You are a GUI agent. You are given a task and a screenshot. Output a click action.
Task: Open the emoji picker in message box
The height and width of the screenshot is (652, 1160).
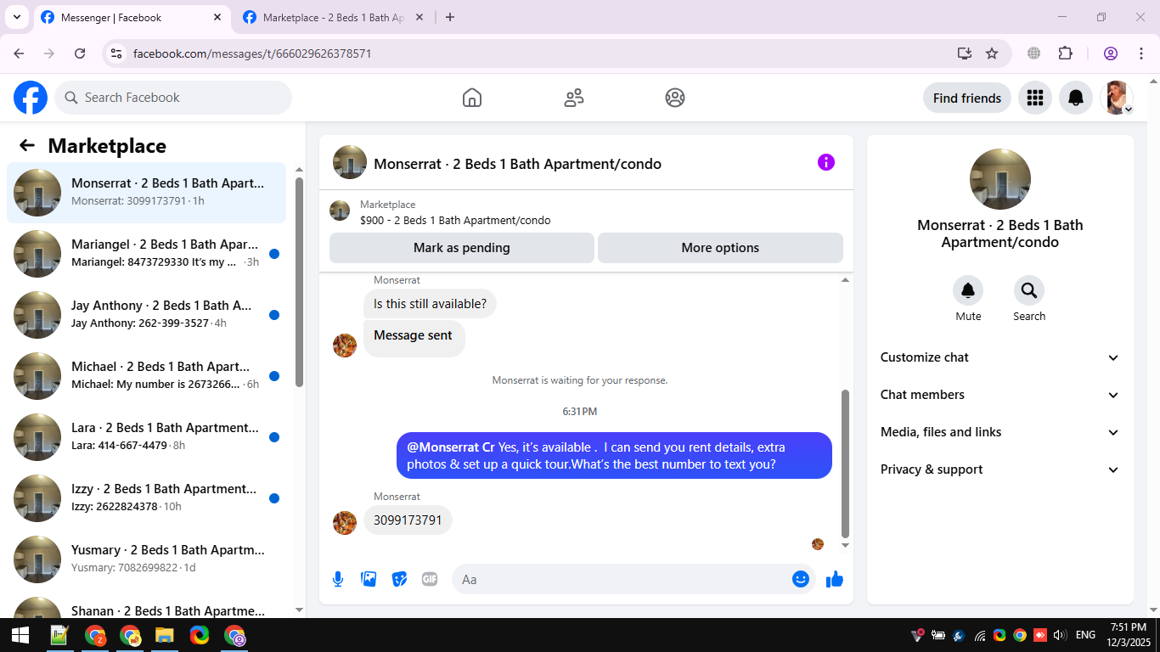click(x=801, y=579)
